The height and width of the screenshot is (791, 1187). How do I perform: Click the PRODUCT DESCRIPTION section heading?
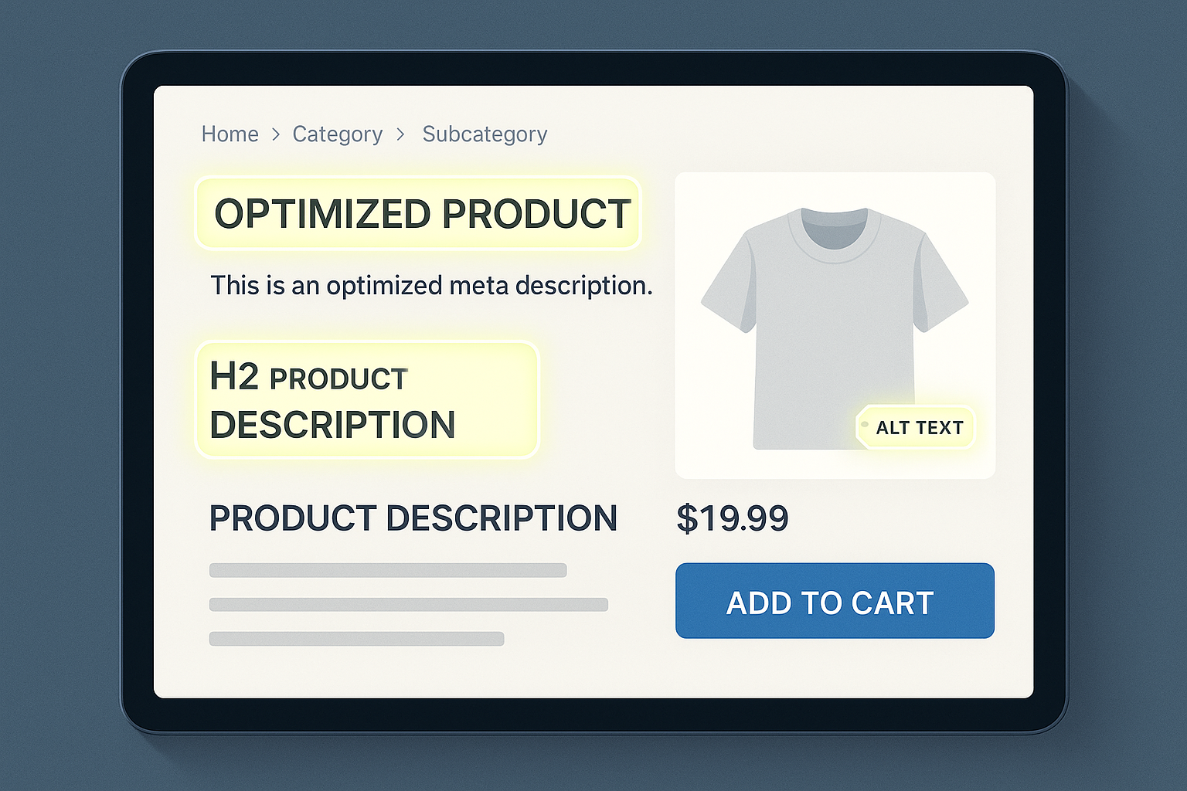tap(413, 518)
